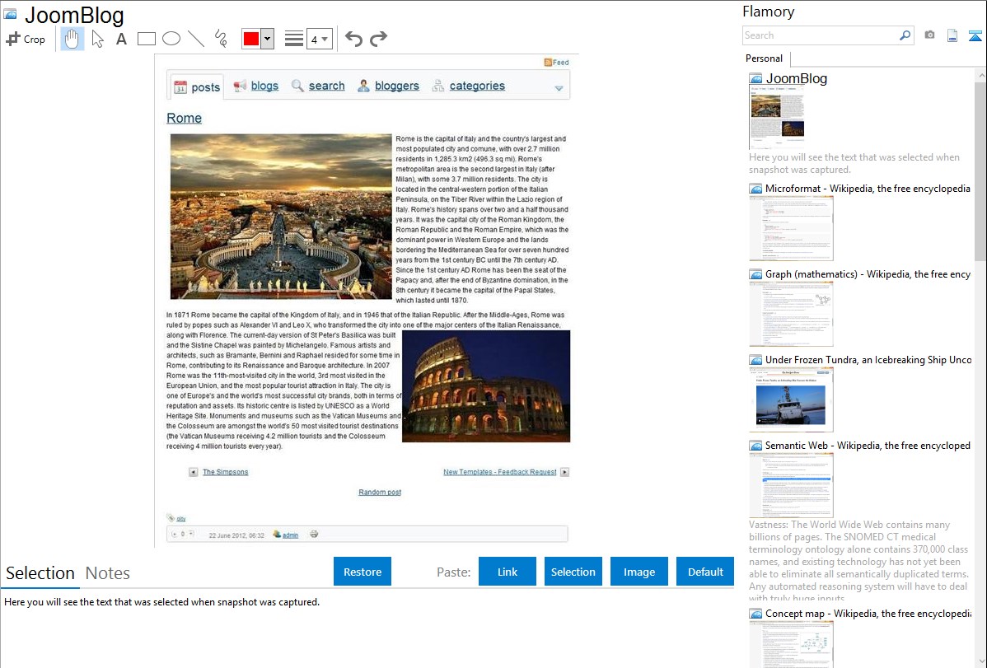Click the camera capture icon
The image size is (987, 668).
[929, 35]
